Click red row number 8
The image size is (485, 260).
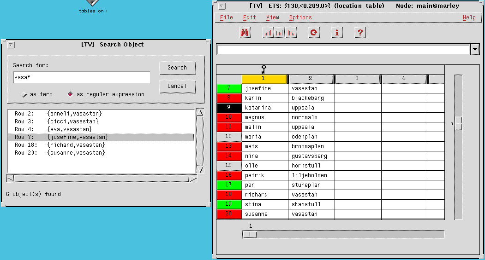pos(229,98)
